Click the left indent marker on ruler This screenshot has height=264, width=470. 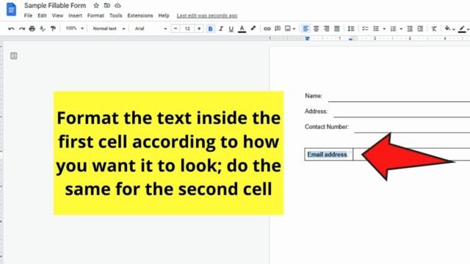click(x=307, y=39)
